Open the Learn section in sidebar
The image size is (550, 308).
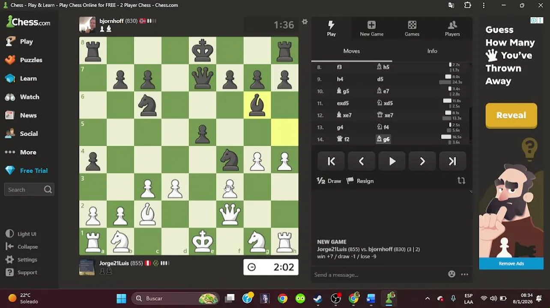tap(21, 78)
